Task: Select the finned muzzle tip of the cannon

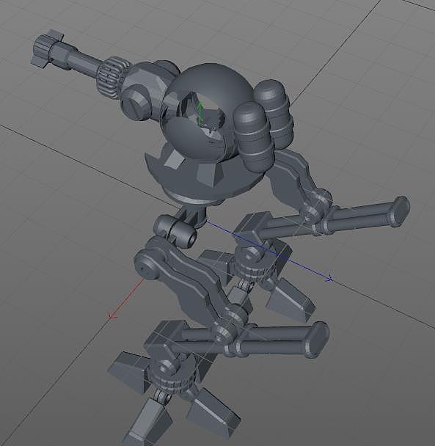Action: (46, 48)
